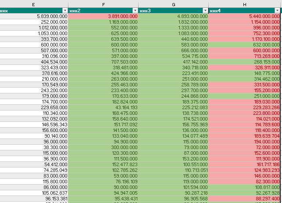
Task: Select cell 713.269.000
Action: 244,56
